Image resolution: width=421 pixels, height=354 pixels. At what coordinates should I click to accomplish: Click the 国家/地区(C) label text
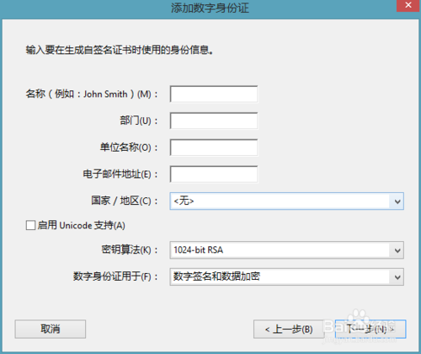coord(125,201)
